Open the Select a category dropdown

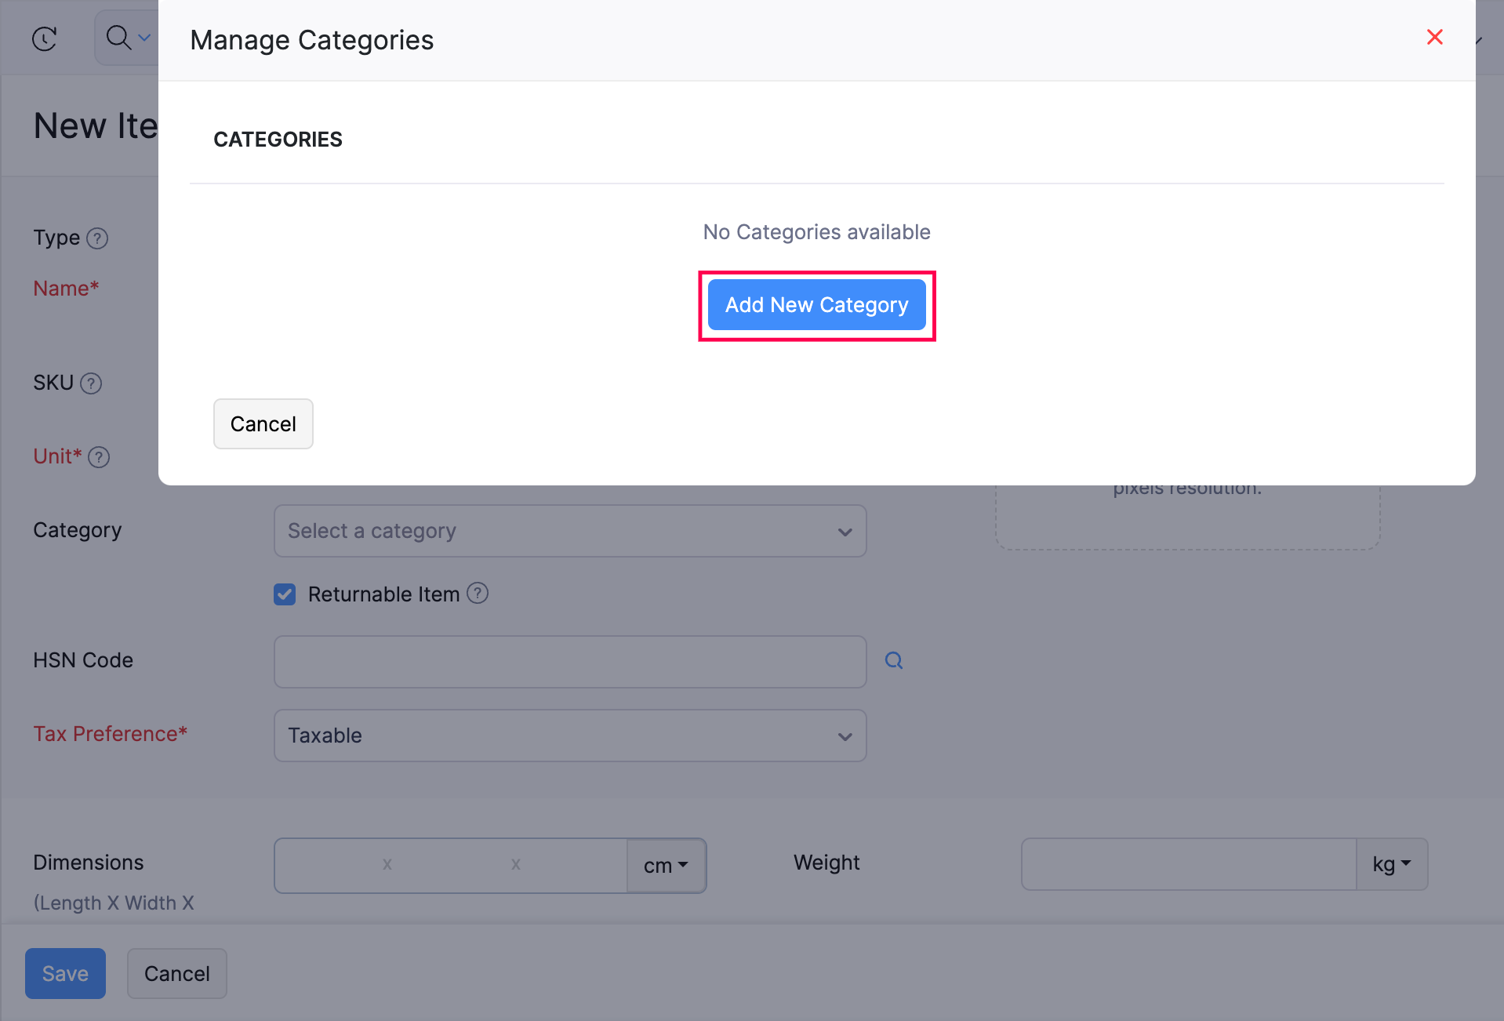point(569,531)
